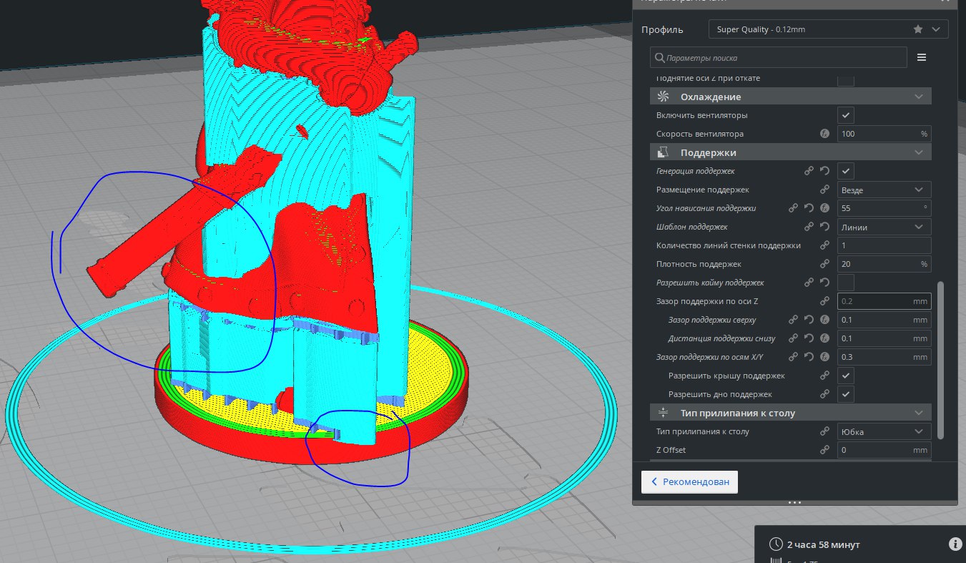The image size is (966, 563).
Task: Edit the Угол нависания поддержки value 55
Action: [884, 208]
